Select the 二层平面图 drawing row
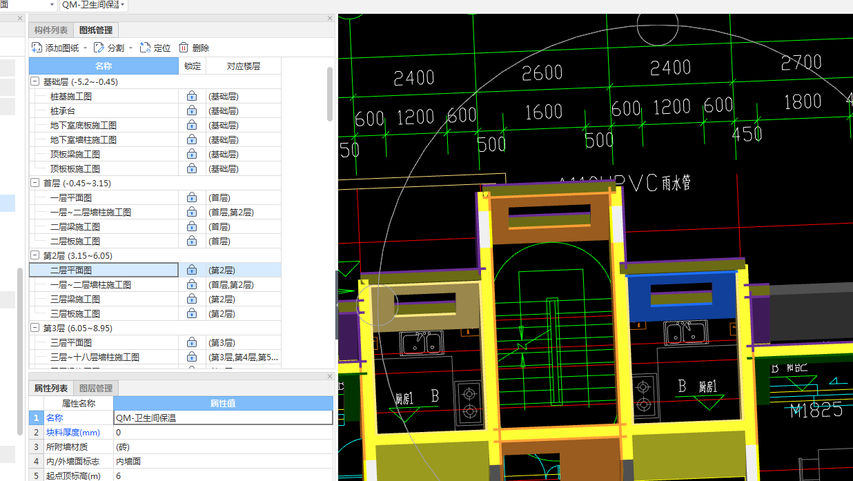This screenshot has height=481, width=853. (155, 271)
